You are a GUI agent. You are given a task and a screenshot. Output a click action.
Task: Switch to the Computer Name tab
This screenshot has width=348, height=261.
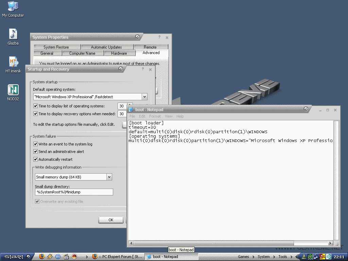(83, 53)
